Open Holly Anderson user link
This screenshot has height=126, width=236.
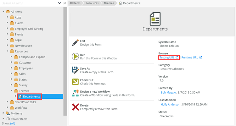tap(170, 104)
